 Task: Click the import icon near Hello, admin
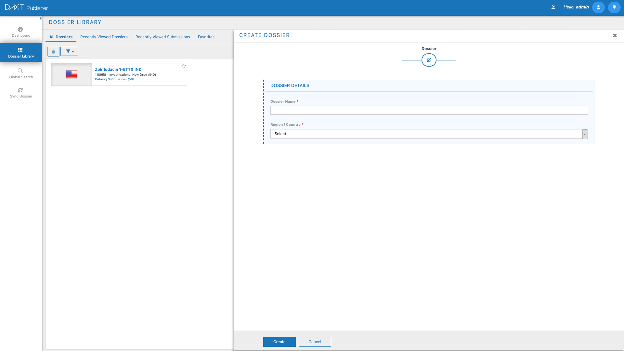(553, 6)
